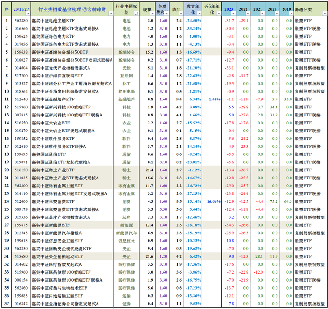Select cell 嘉实中证新能源ETF
328x309 pixels.
[51, 225]
